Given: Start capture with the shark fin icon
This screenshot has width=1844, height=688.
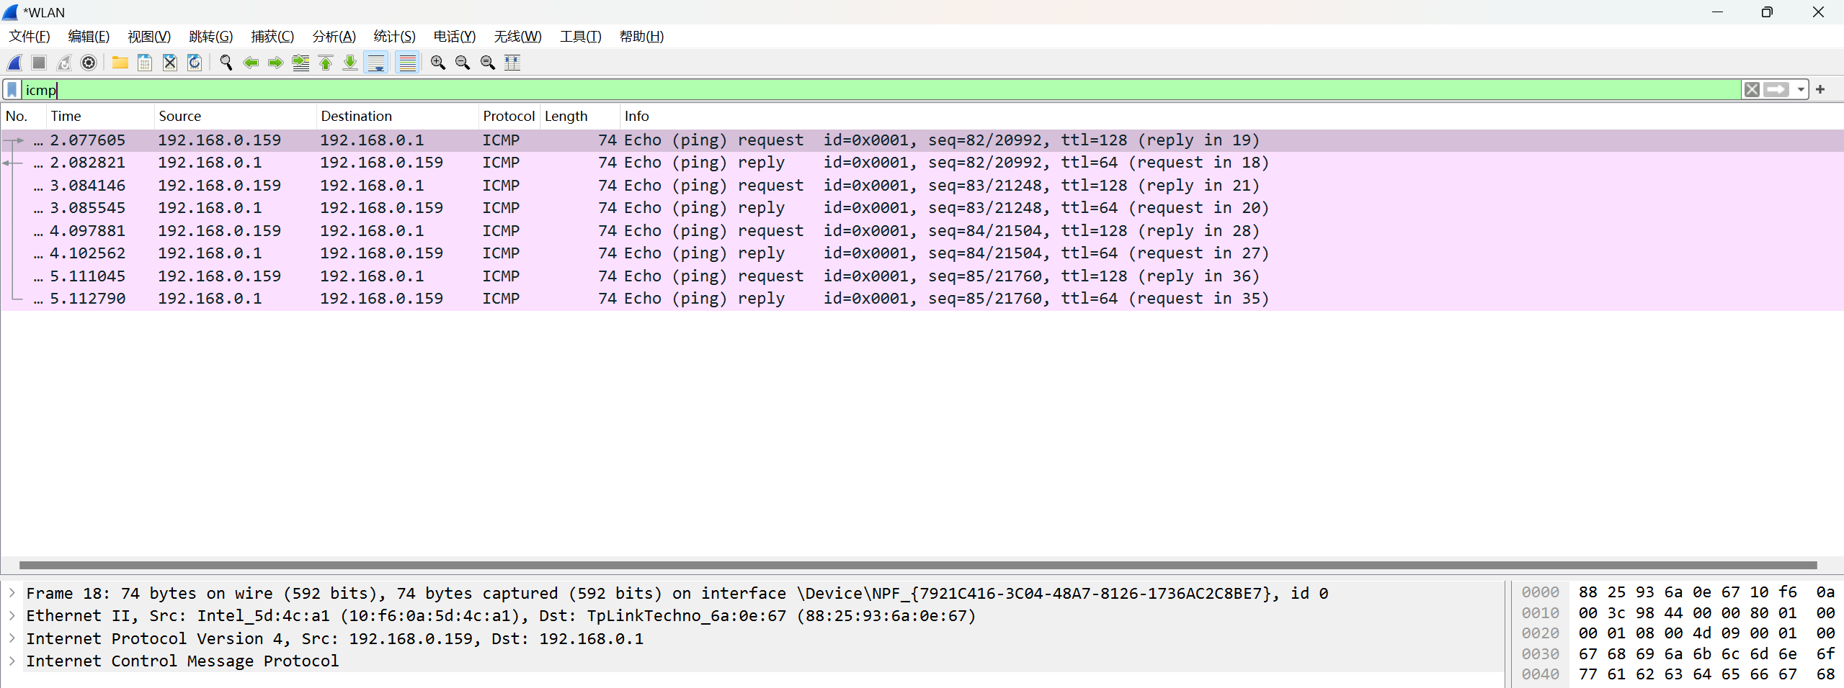Looking at the screenshot, I should click(x=14, y=63).
